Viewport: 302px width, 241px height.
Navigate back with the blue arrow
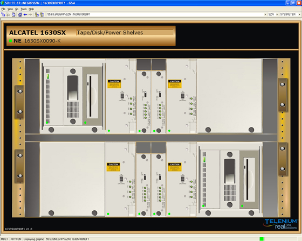pyautogui.click(x=25, y=15)
